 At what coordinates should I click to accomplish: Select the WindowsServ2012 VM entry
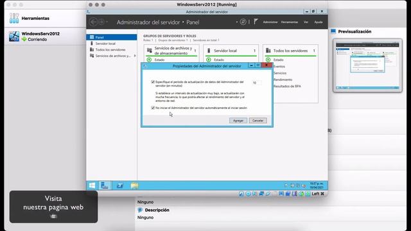click(45, 37)
